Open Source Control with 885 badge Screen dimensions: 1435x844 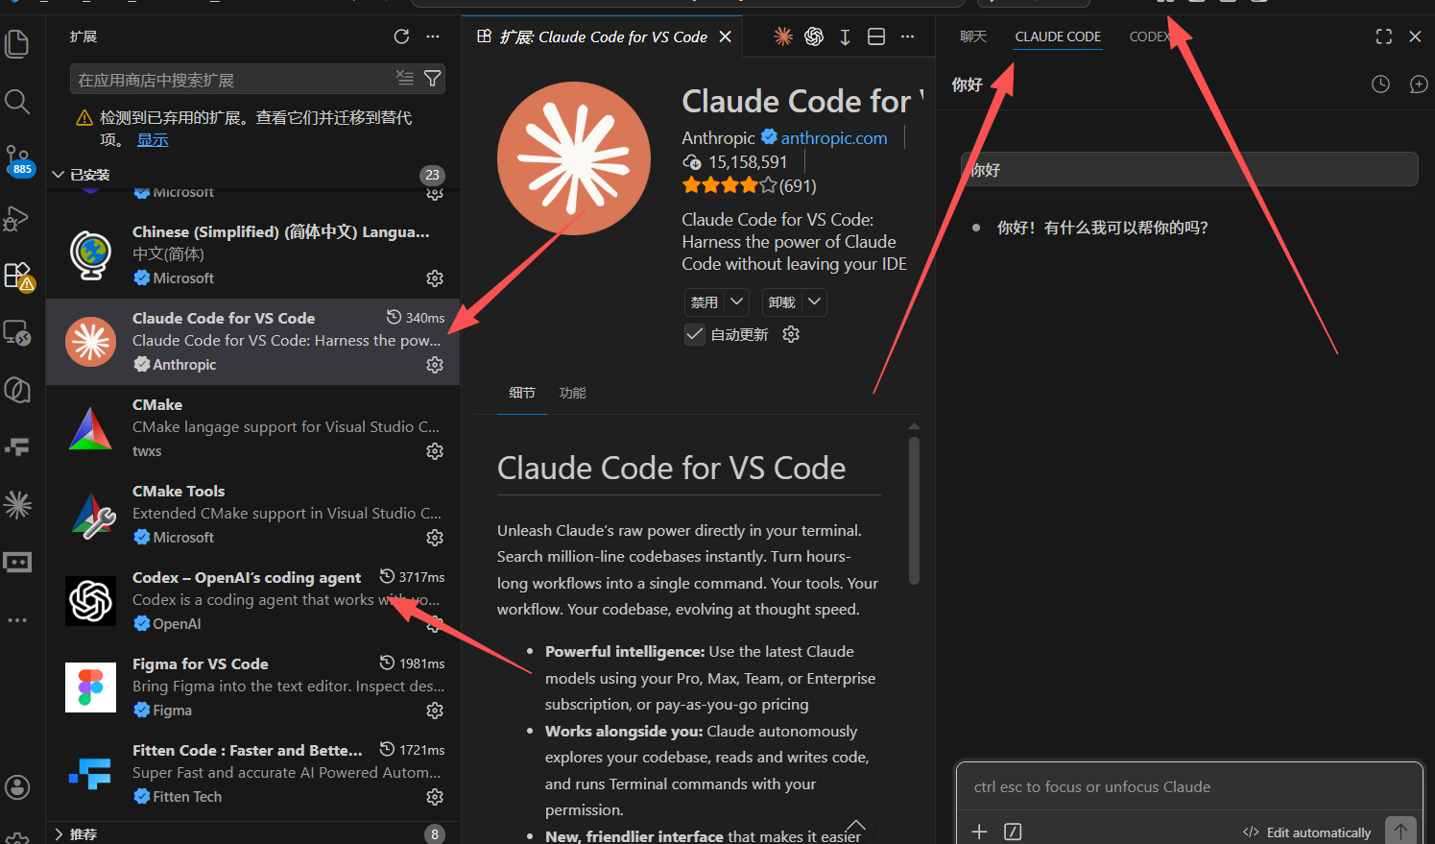pyautogui.click(x=17, y=159)
